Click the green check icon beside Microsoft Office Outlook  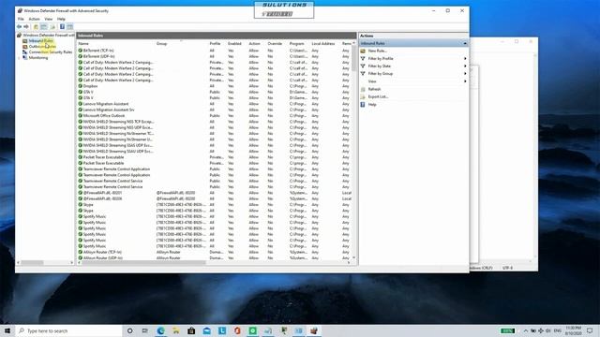click(81, 115)
